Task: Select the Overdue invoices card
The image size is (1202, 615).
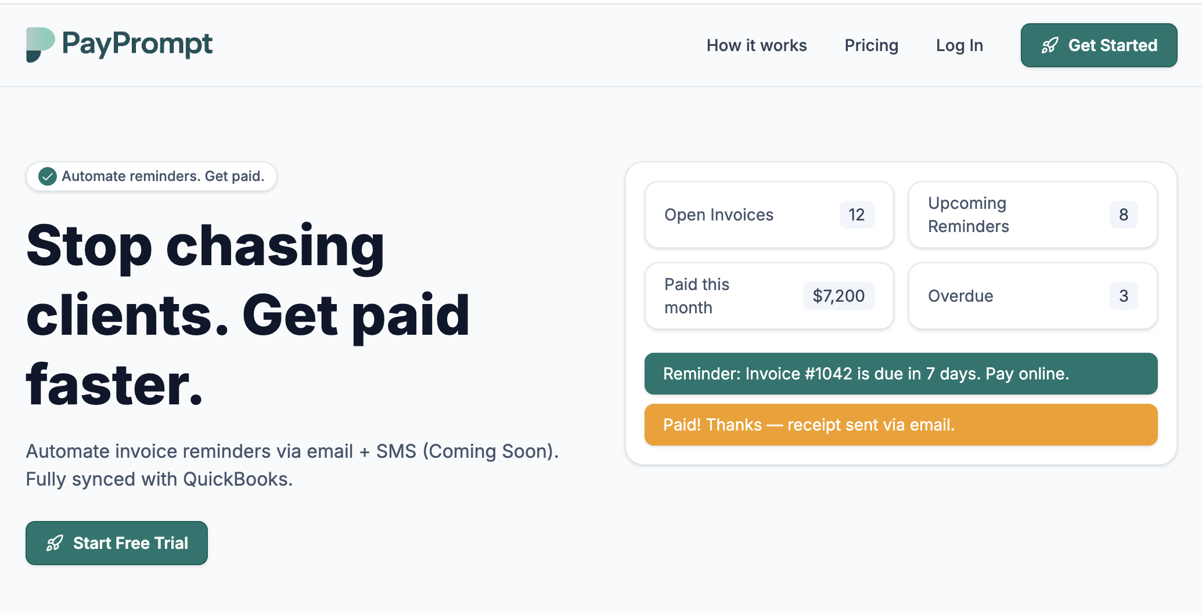Action: [1032, 296]
